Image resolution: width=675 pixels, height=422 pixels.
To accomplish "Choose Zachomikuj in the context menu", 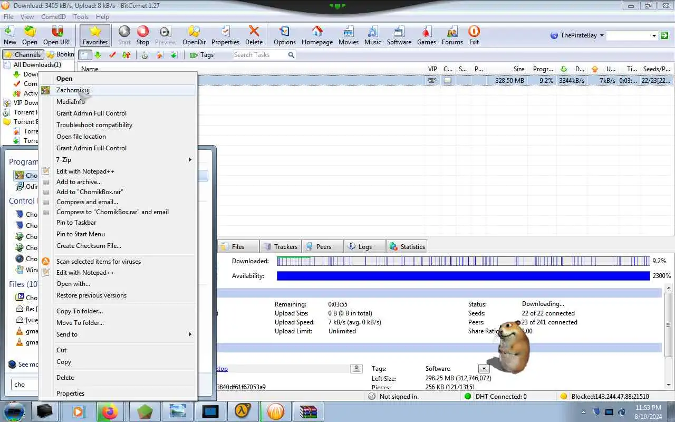I will tap(118, 90).
